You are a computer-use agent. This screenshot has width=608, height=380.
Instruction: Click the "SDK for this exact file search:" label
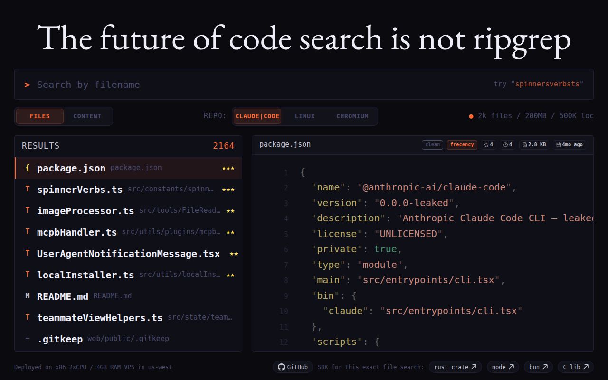tap(370, 367)
